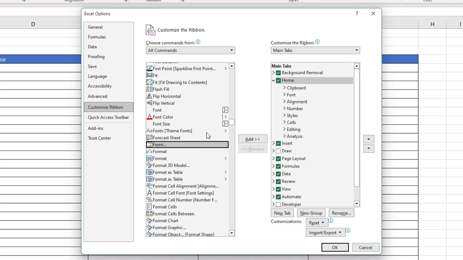Image resolution: width=463 pixels, height=260 pixels.
Task: Click the Fonts Theme Fonts icon
Action: (149, 131)
